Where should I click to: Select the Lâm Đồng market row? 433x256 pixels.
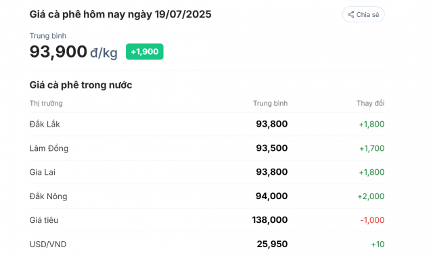point(207,148)
